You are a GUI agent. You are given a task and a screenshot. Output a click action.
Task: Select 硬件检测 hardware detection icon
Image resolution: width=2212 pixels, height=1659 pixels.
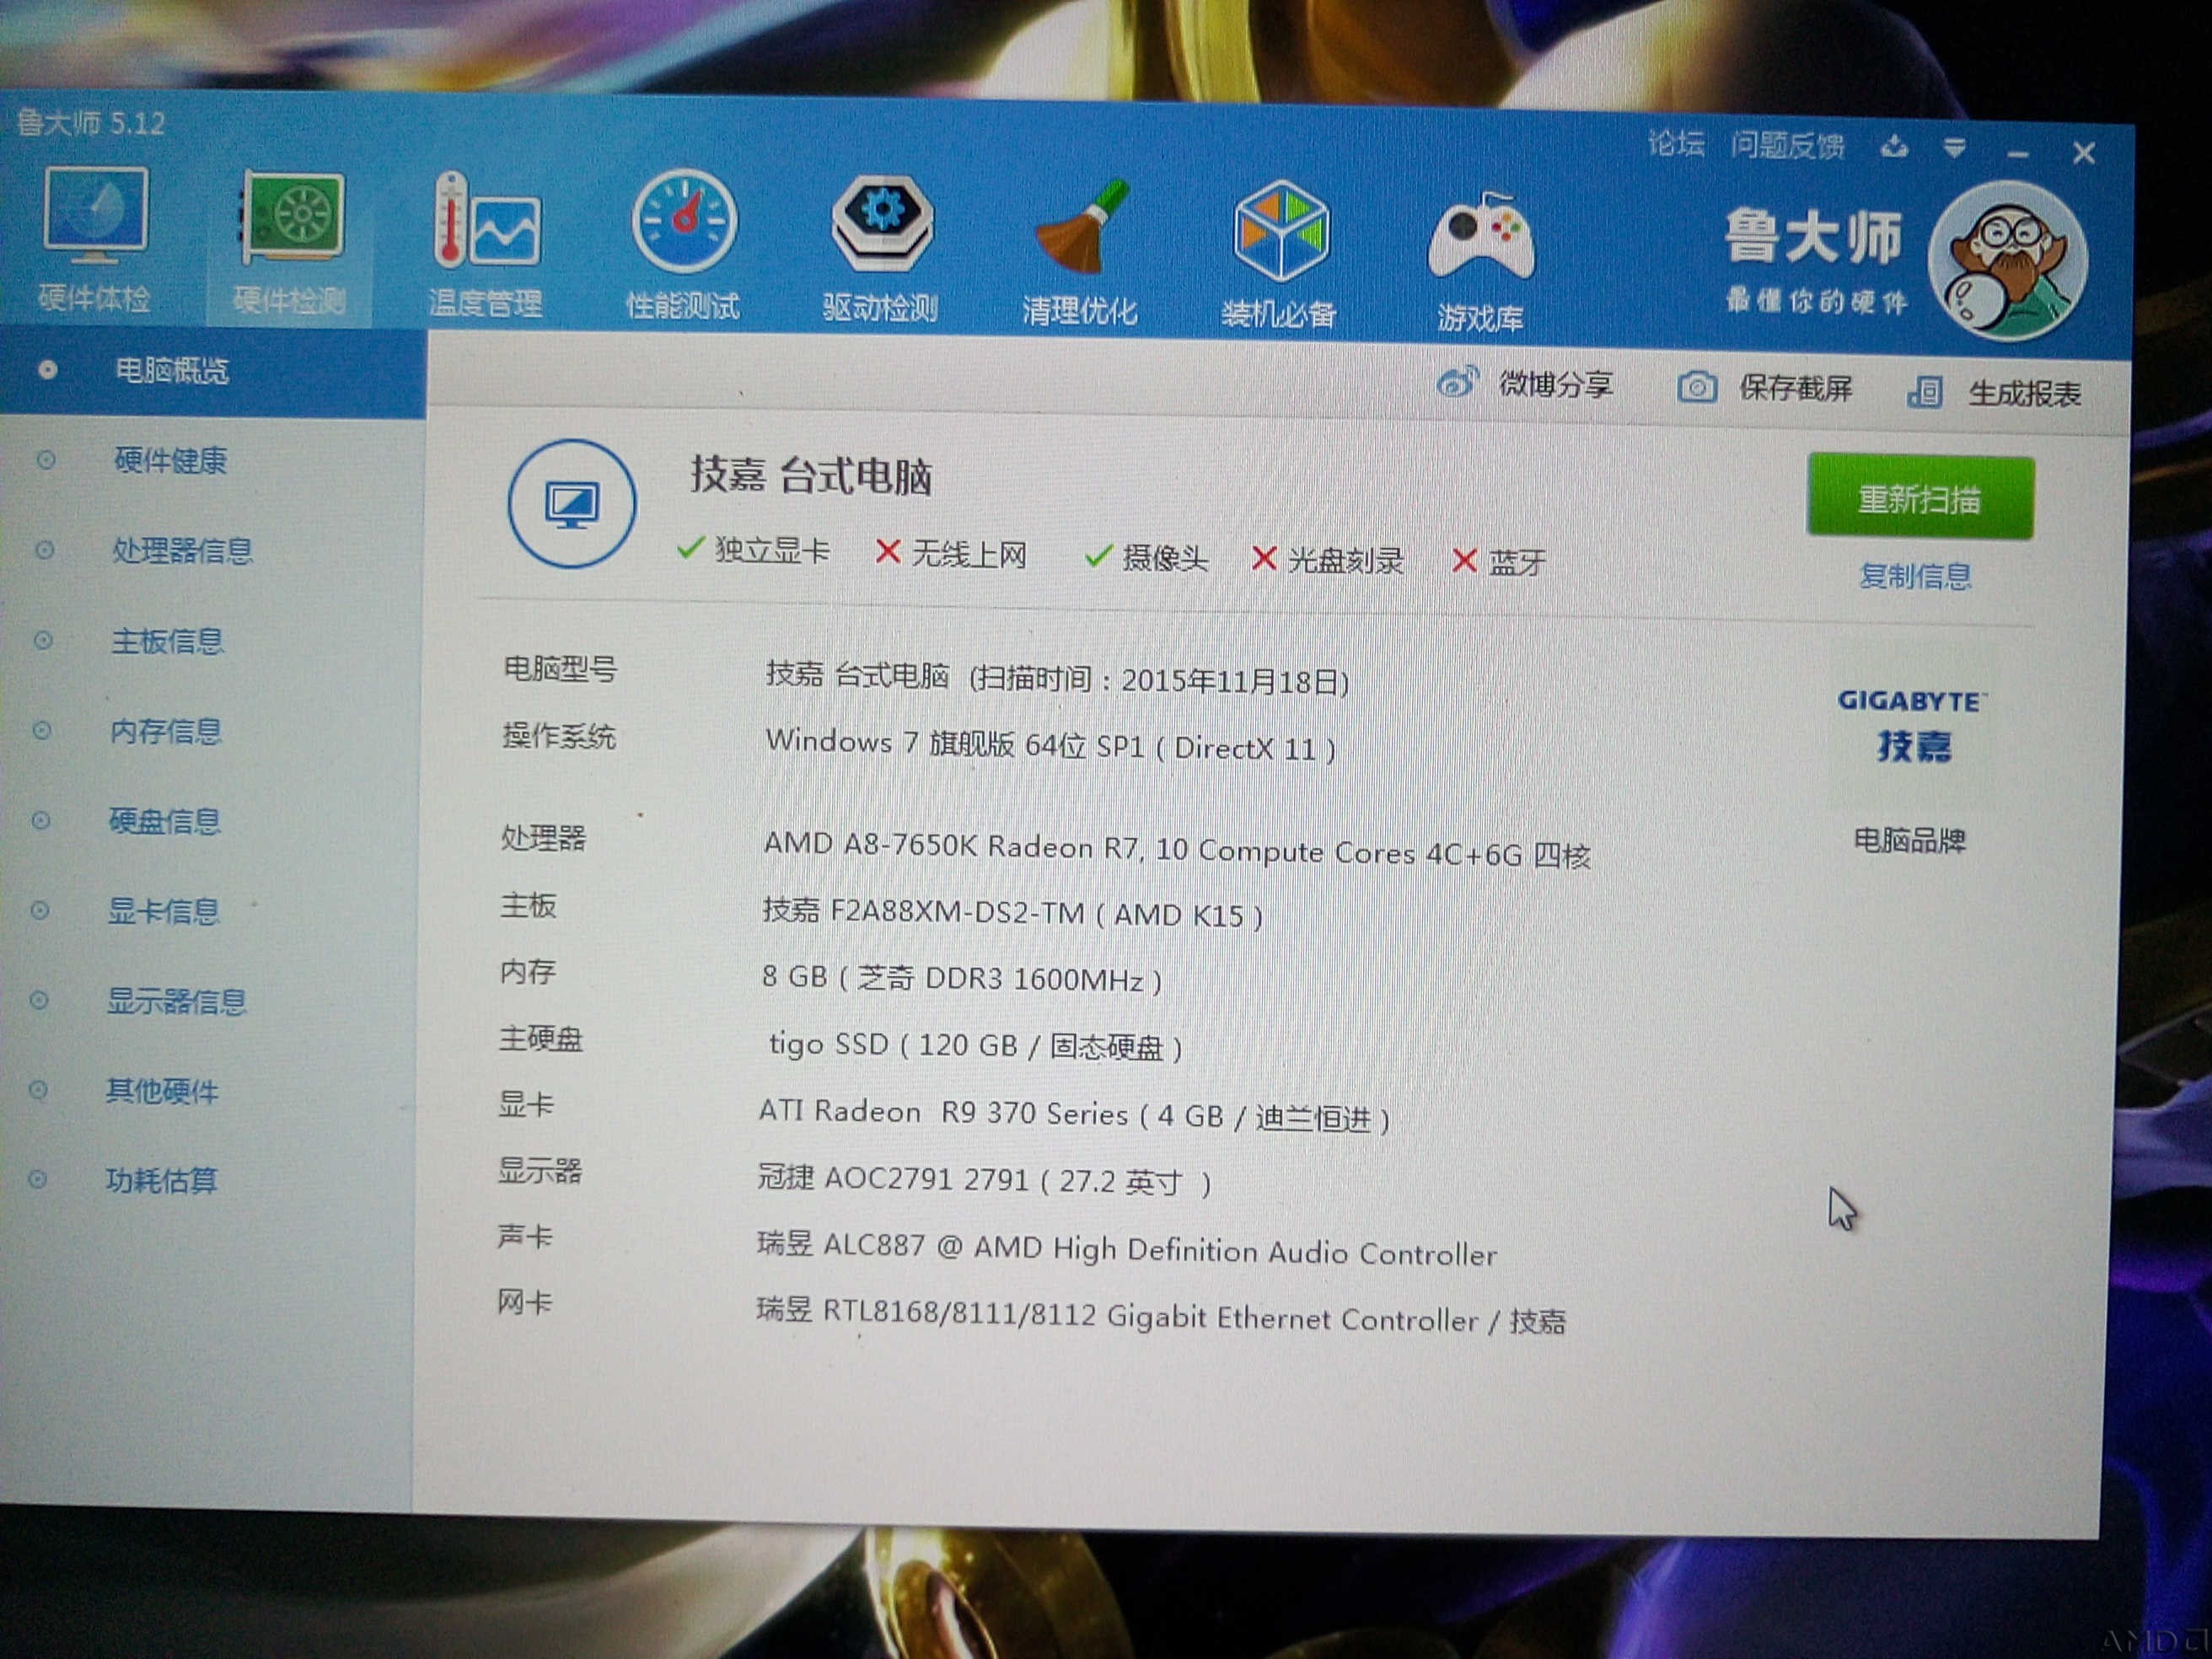(290, 244)
